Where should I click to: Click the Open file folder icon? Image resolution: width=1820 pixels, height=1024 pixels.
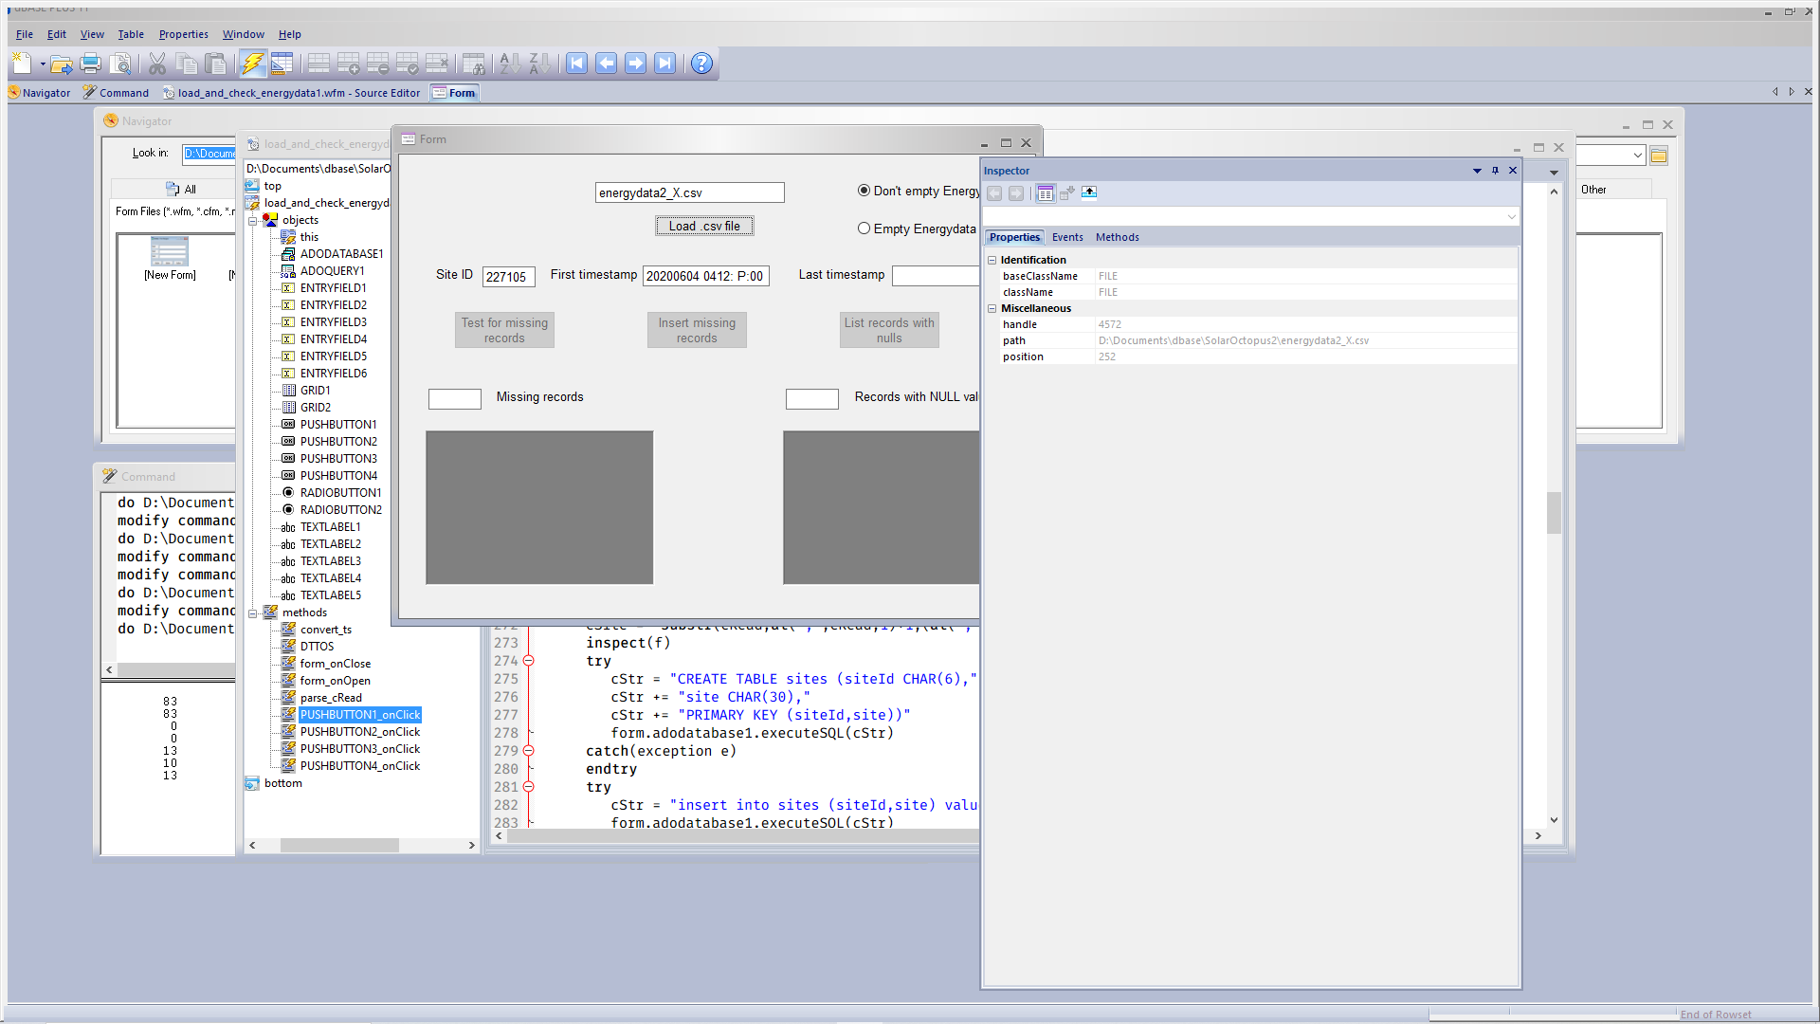coord(61,64)
